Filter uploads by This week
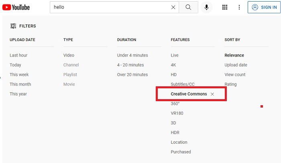Screen dimensions: 281x163 point(19,75)
